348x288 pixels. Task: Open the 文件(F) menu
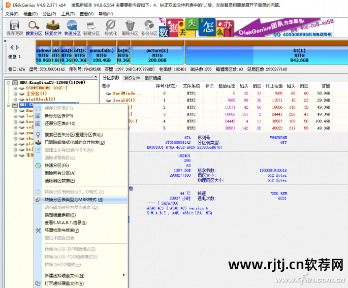12,14
